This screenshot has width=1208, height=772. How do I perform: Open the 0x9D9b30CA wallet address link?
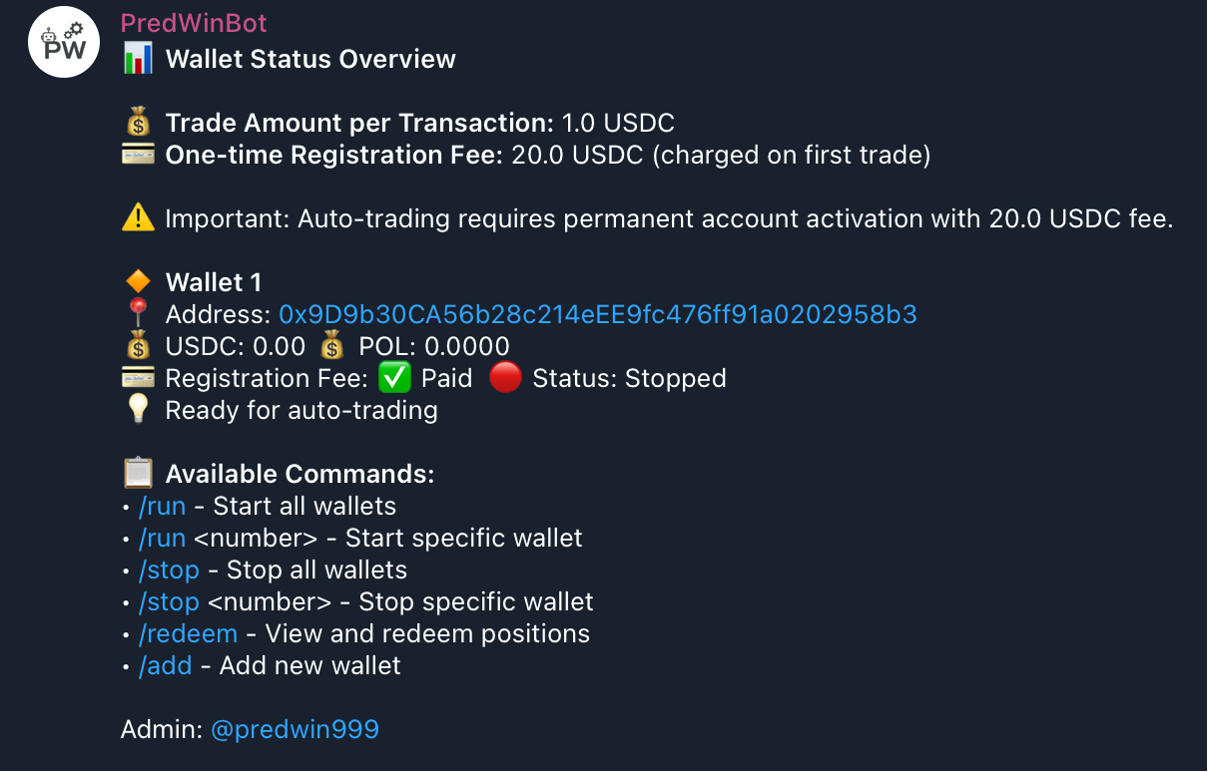[597, 314]
